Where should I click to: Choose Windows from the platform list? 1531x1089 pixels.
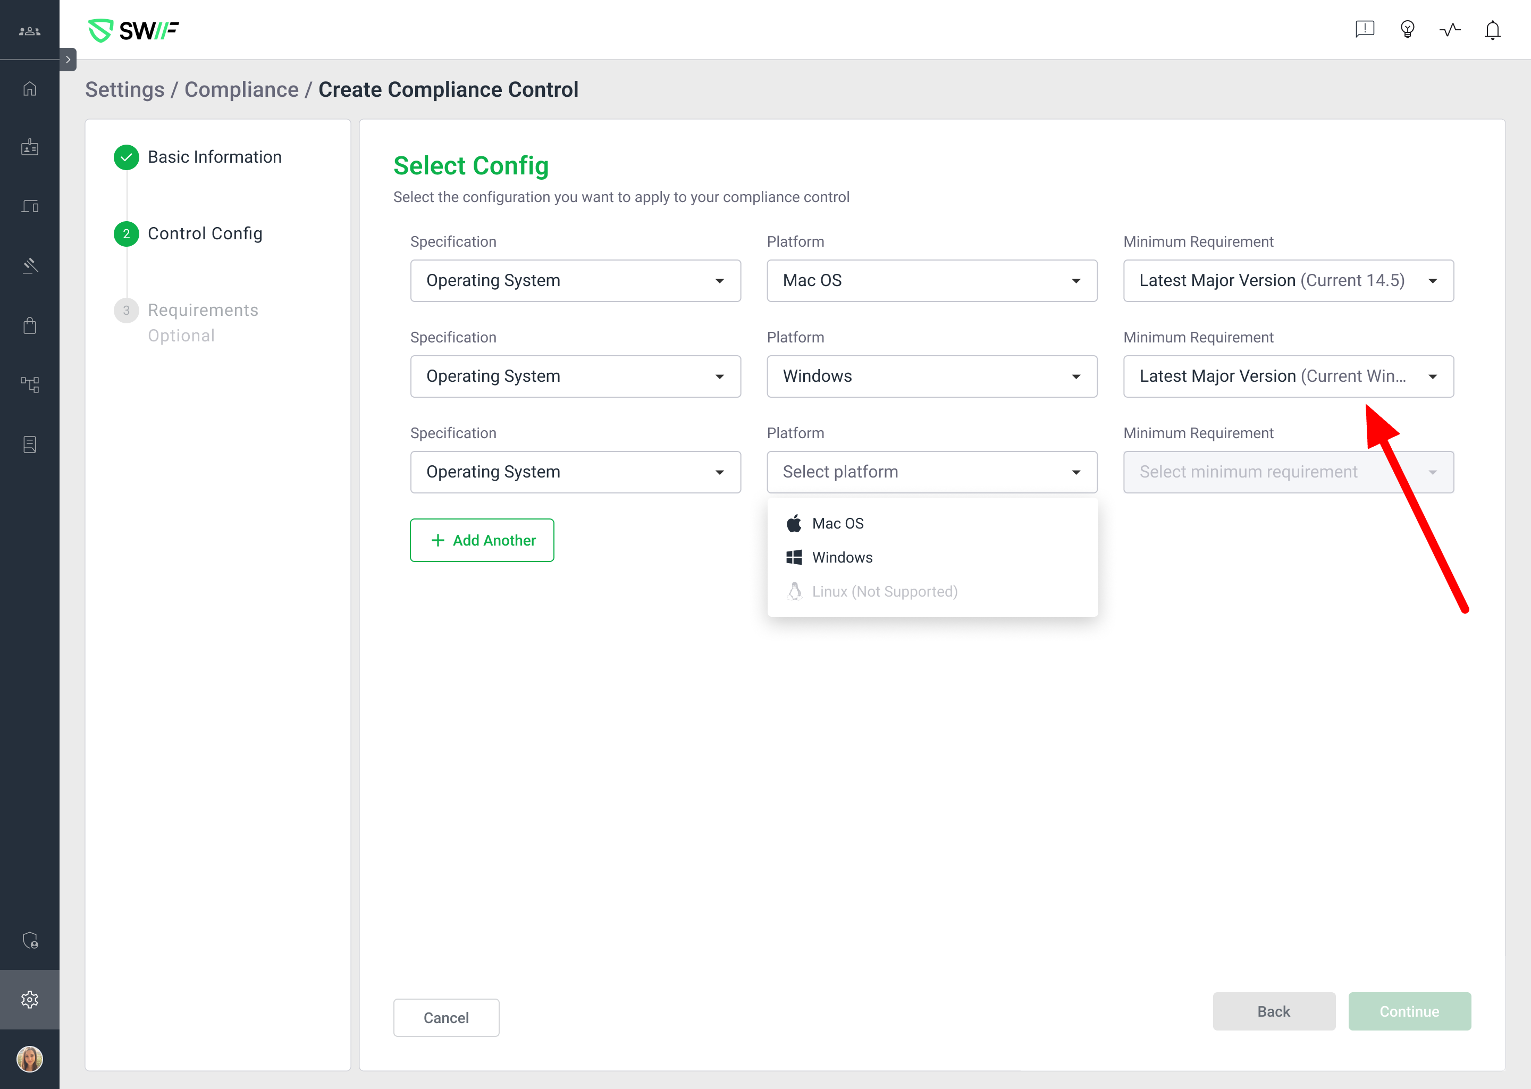(x=842, y=557)
